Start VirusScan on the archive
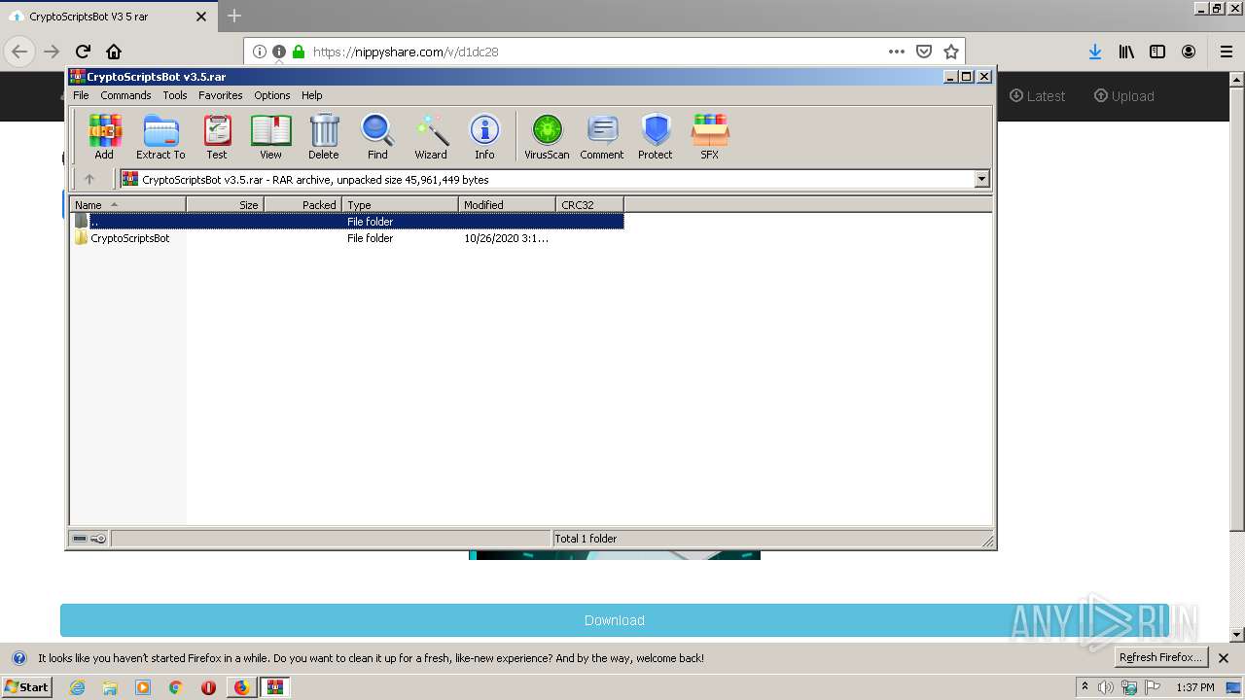Screen dimensions: 1245x700 point(547,136)
